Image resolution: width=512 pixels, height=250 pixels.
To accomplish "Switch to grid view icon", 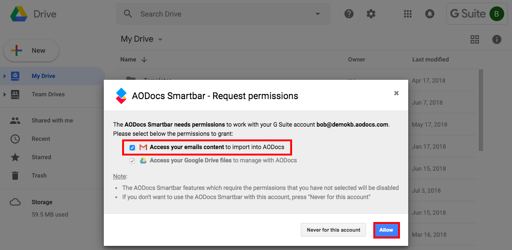I will (x=475, y=39).
